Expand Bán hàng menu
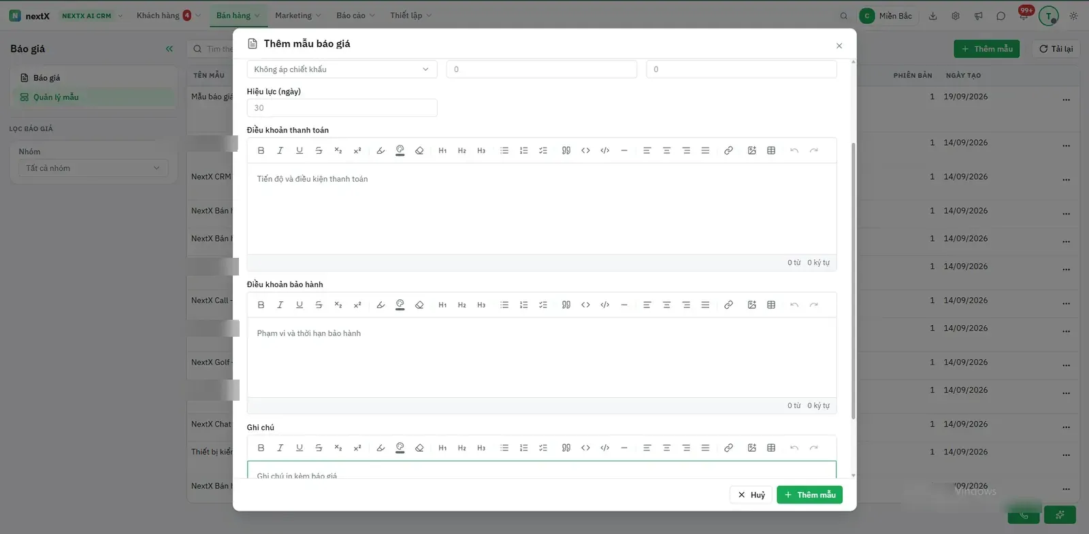 click(x=238, y=16)
